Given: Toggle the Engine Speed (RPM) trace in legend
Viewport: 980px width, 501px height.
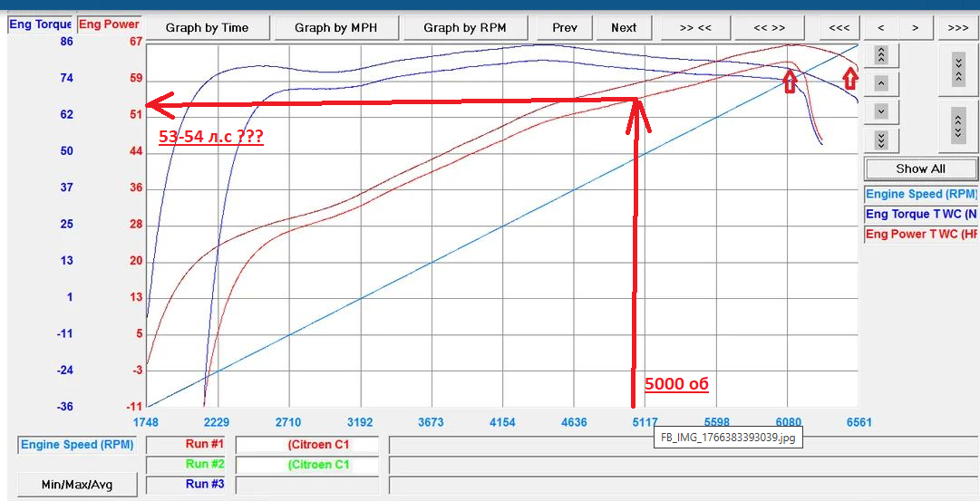Looking at the screenshot, I should coord(921,195).
